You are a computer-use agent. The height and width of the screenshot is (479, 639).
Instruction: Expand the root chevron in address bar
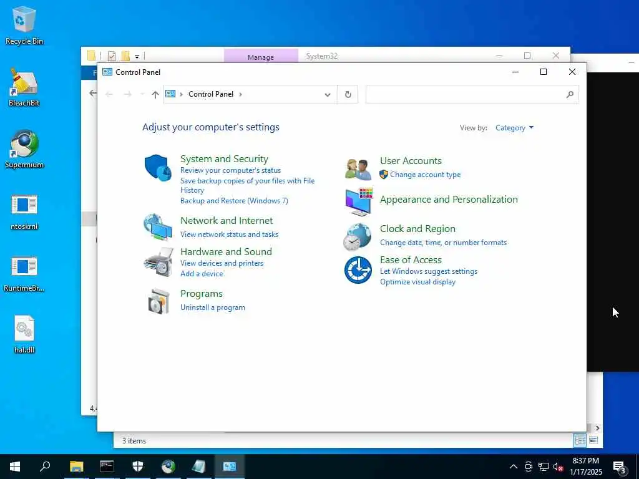pos(181,95)
